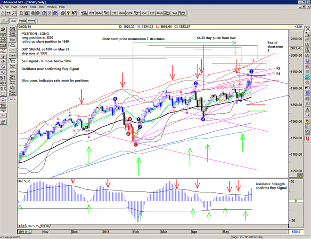Open the Chart menu
Screen dimensions: 311x239
point(23,7)
